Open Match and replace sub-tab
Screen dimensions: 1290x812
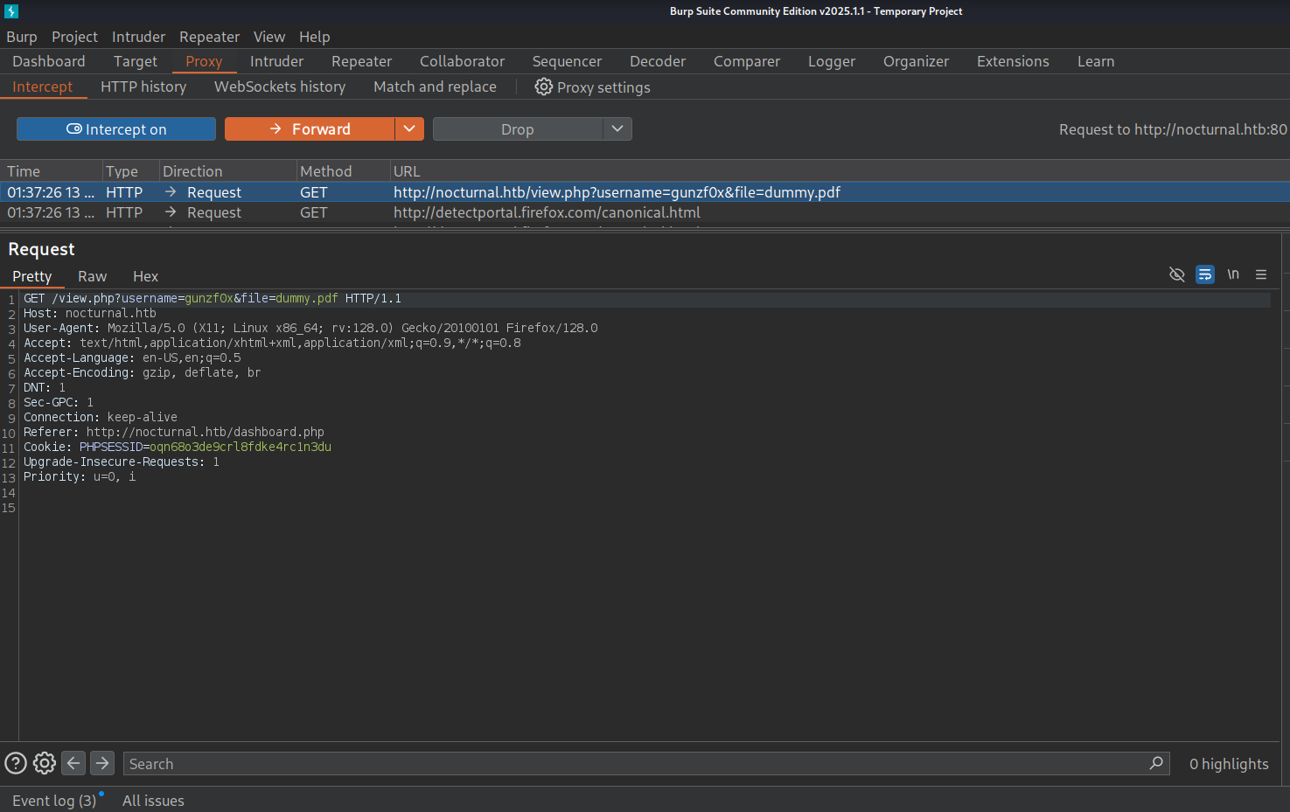click(435, 87)
